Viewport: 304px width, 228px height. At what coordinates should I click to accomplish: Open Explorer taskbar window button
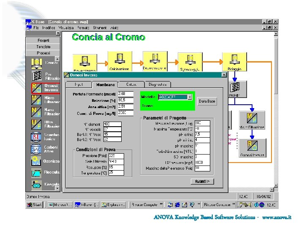tap(114, 205)
